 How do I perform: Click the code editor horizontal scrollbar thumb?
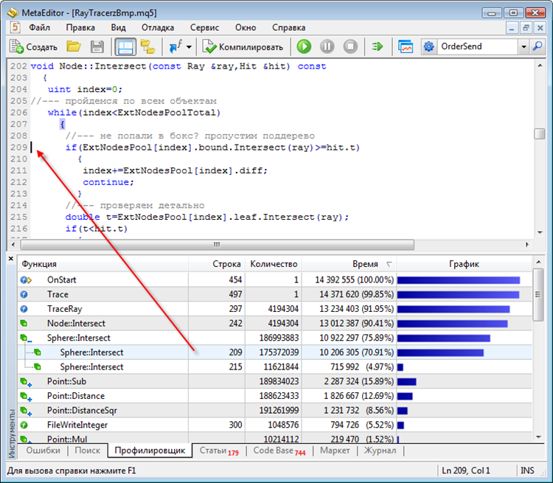pyautogui.click(x=218, y=244)
